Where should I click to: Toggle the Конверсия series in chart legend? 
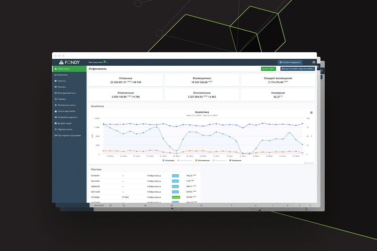pos(235,160)
